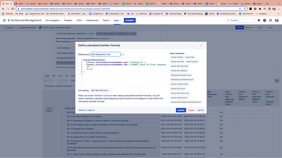Image resolution: width=282 pixels, height=158 pixels.
Task: Open the more options ellipsis button
Action: (x=276, y=28)
